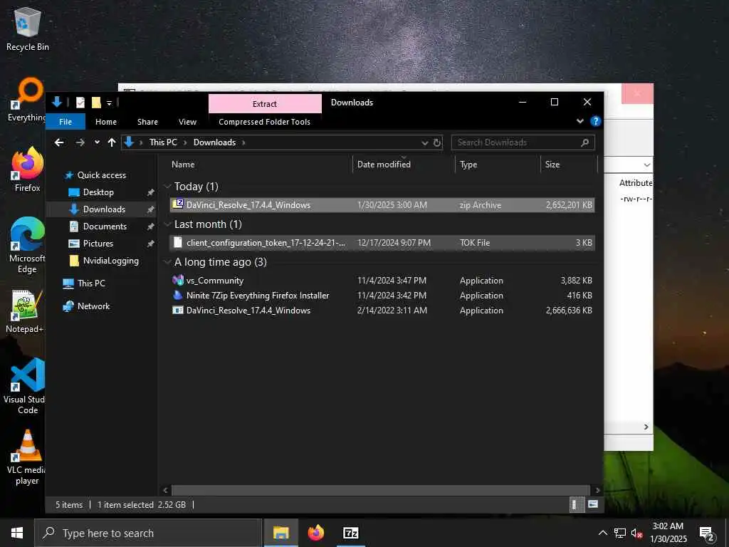Launch VLC media player from the desktop

[x=26, y=457]
